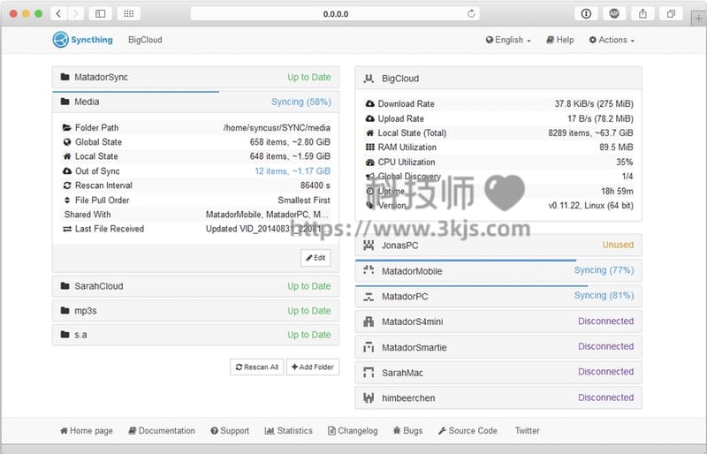Image resolution: width=707 pixels, height=454 pixels.
Task: Click the Download Rate cloud icon
Action: click(x=370, y=103)
